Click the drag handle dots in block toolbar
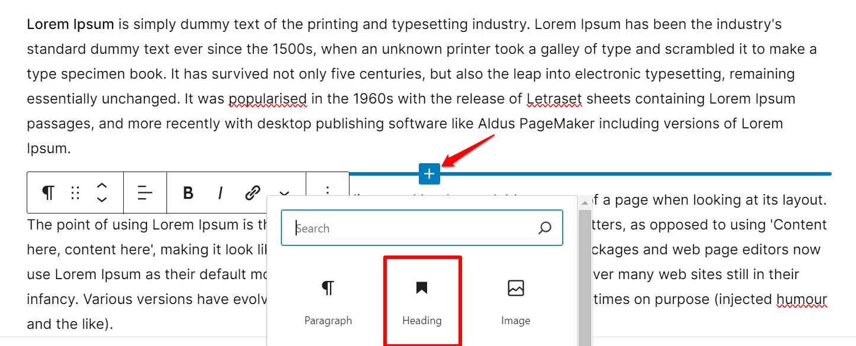 pyautogui.click(x=75, y=193)
